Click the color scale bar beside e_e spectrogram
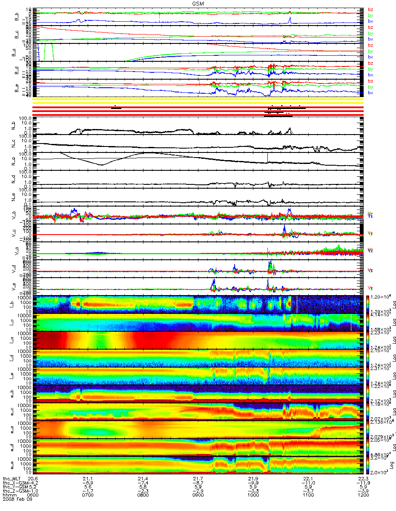 click(x=368, y=465)
